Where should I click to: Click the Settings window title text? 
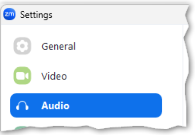click(36, 15)
